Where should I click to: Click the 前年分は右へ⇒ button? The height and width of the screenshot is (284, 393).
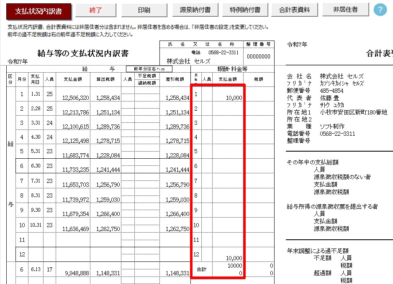(149, 68)
